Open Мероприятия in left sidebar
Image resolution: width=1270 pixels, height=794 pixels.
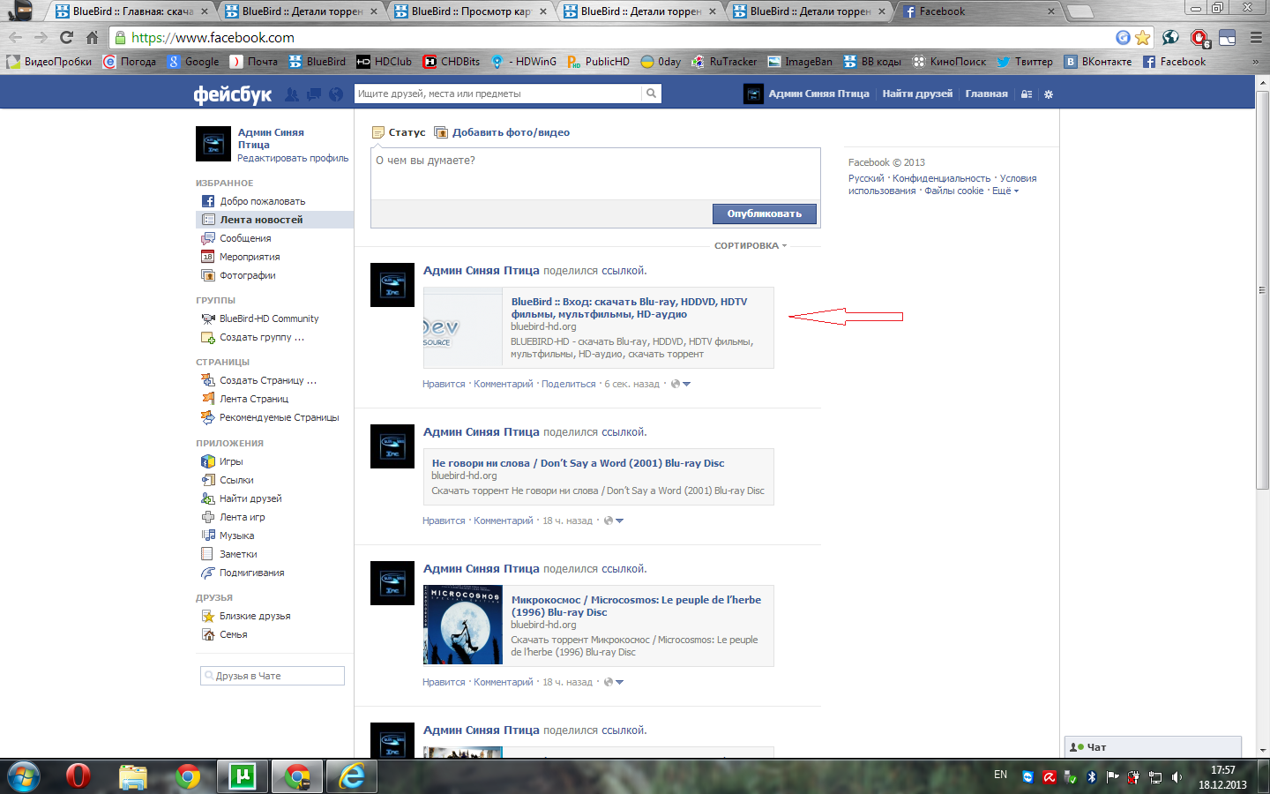click(x=250, y=257)
